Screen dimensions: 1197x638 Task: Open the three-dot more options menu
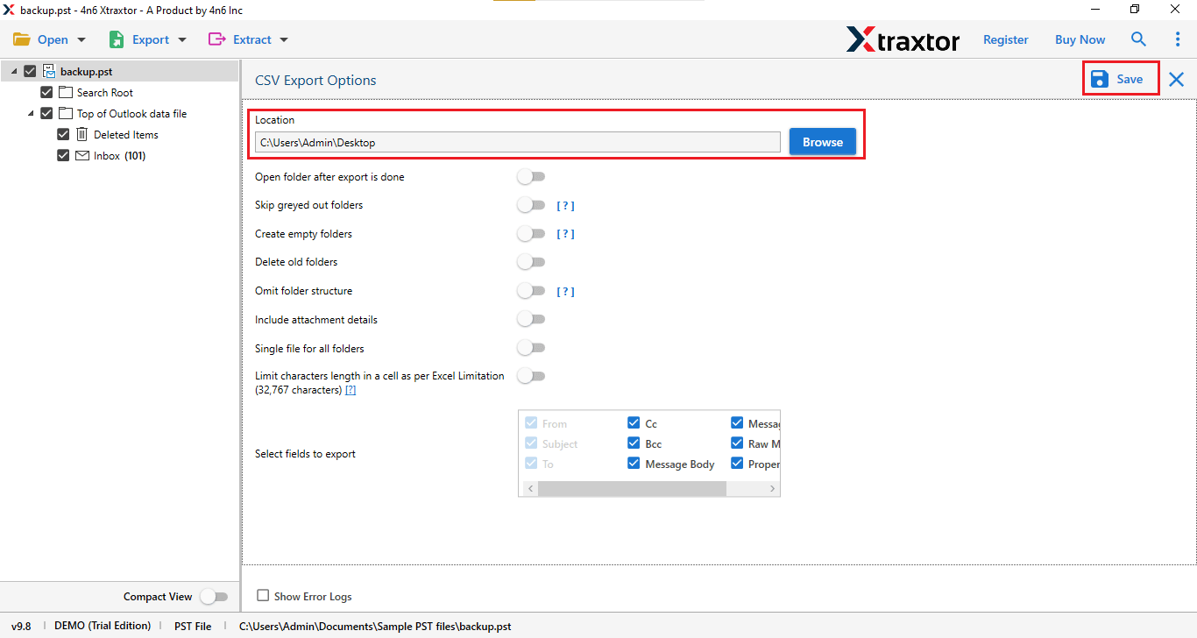click(1177, 39)
